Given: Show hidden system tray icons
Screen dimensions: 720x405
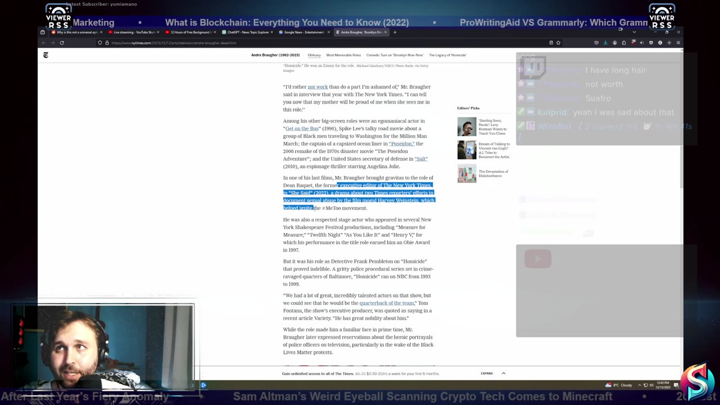Looking at the screenshot, I should (x=640, y=385).
